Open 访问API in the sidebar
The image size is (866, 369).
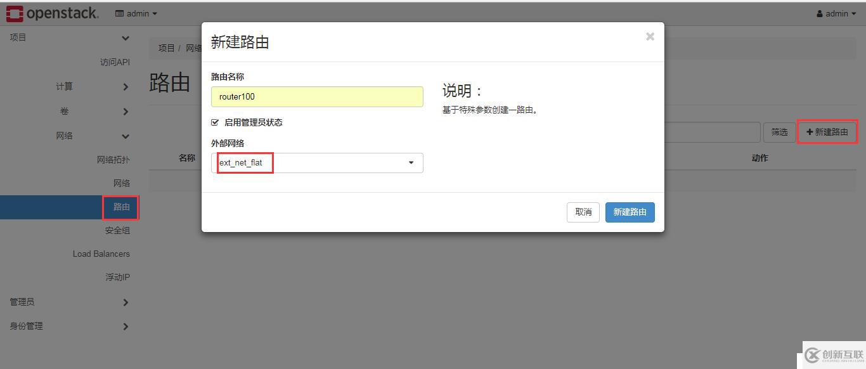click(x=115, y=62)
